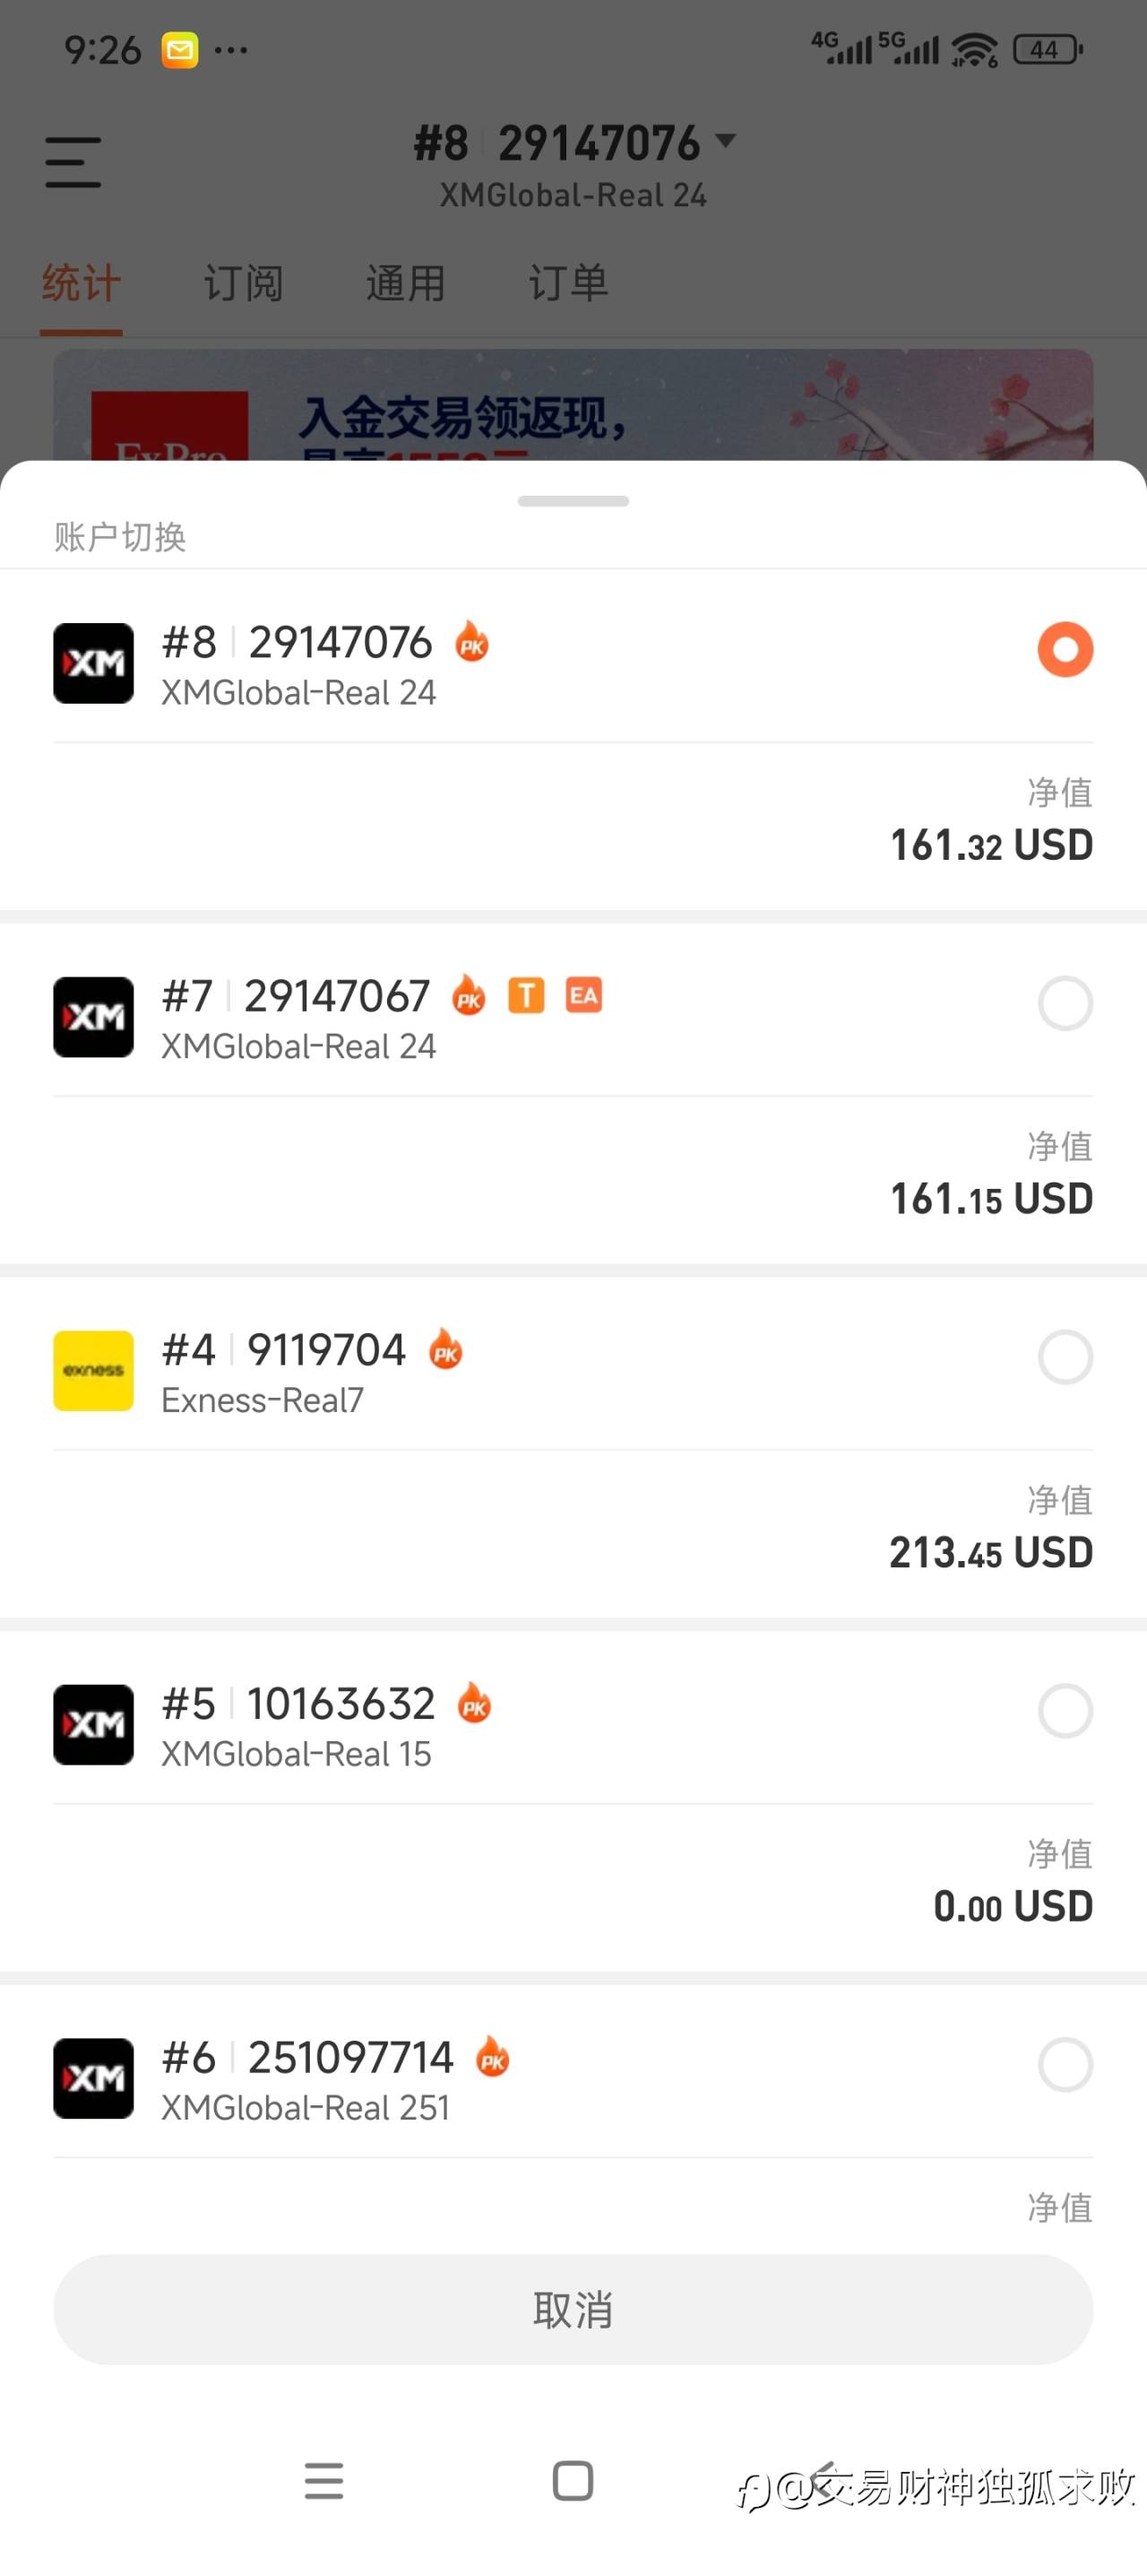Tap the Android home navigation button
This screenshot has height=2550, width=1147.
pyautogui.click(x=573, y=2481)
